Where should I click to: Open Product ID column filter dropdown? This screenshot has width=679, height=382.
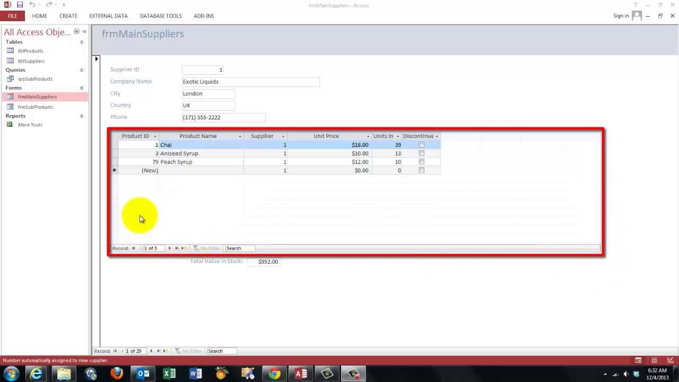tap(155, 136)
